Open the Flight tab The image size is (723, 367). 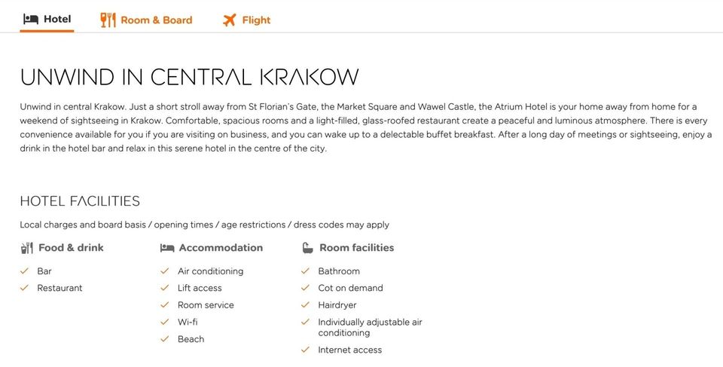(x=246, y=20)
